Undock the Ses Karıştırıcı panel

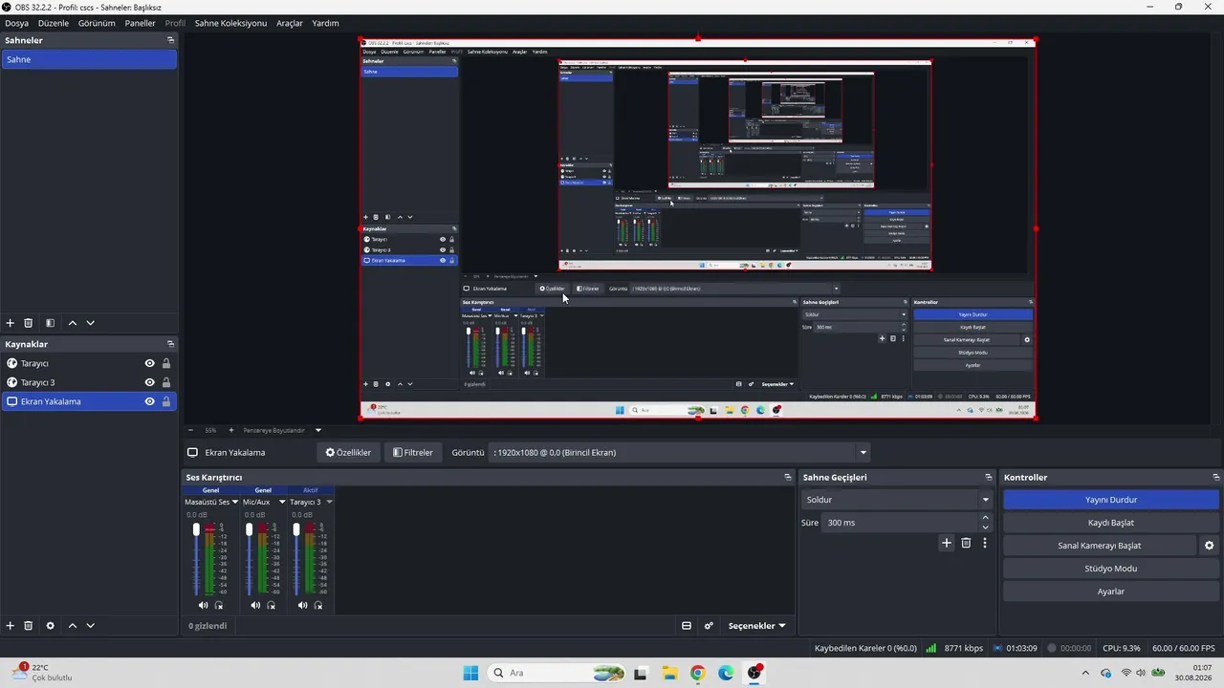click(788, 477)
